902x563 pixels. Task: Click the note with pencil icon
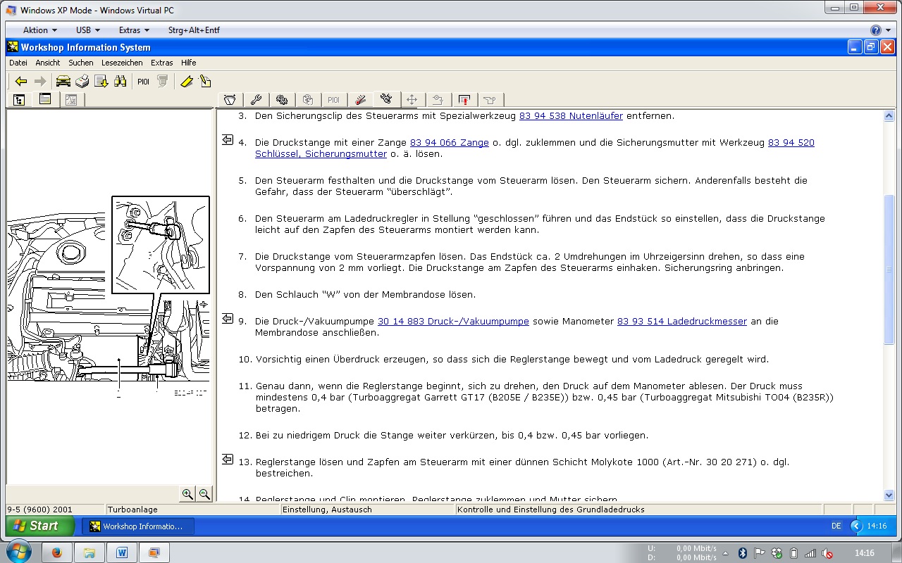(x=205, y=81)
